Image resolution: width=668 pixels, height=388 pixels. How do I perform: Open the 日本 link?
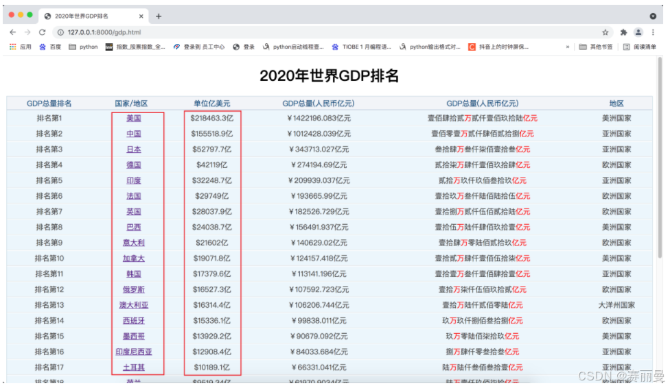(134, 149)
